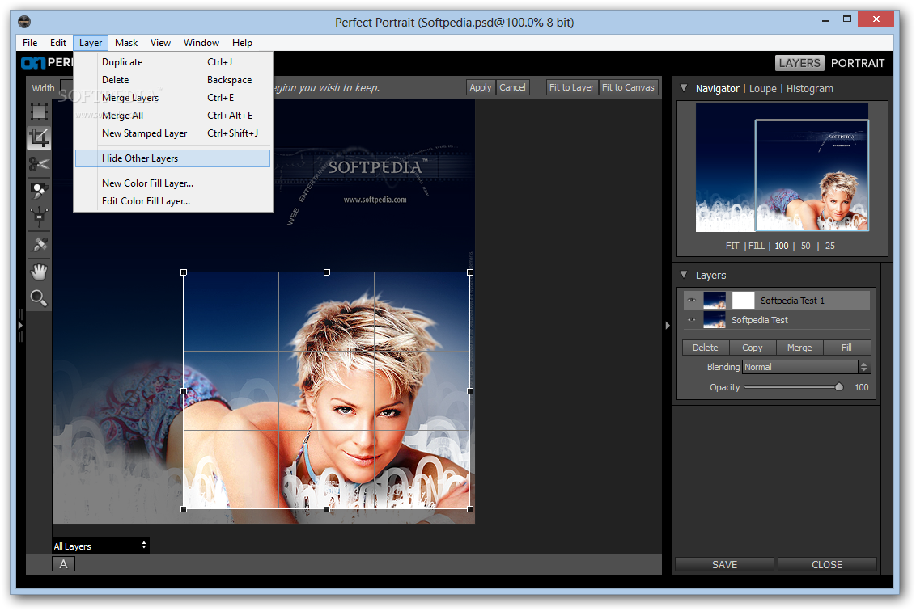Expand the left panel arrow
916x611 pixels.
pyautogui.click(x=20, y=326)
